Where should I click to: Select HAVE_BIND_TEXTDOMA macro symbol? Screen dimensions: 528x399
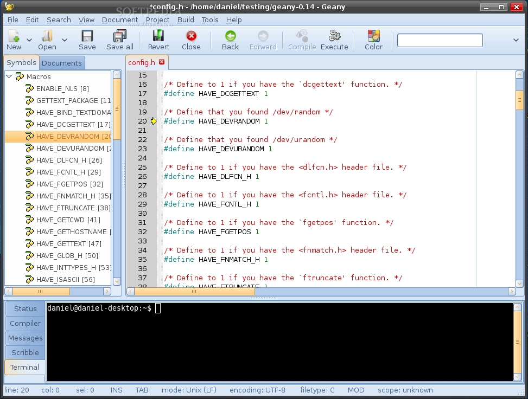coord(73,112)
